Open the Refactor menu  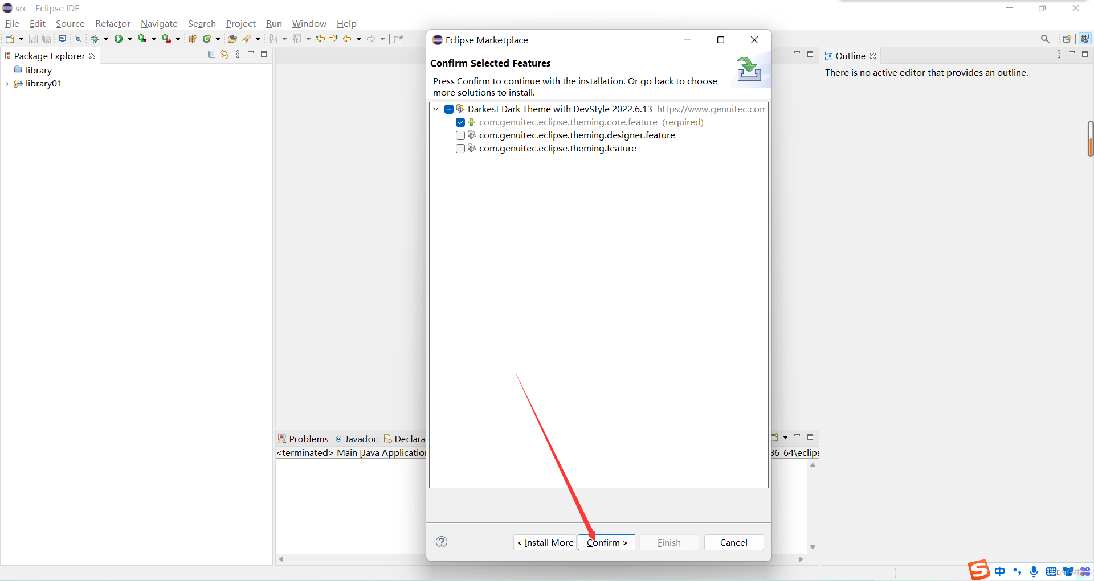pyautogui.click(x=113, y=23)
